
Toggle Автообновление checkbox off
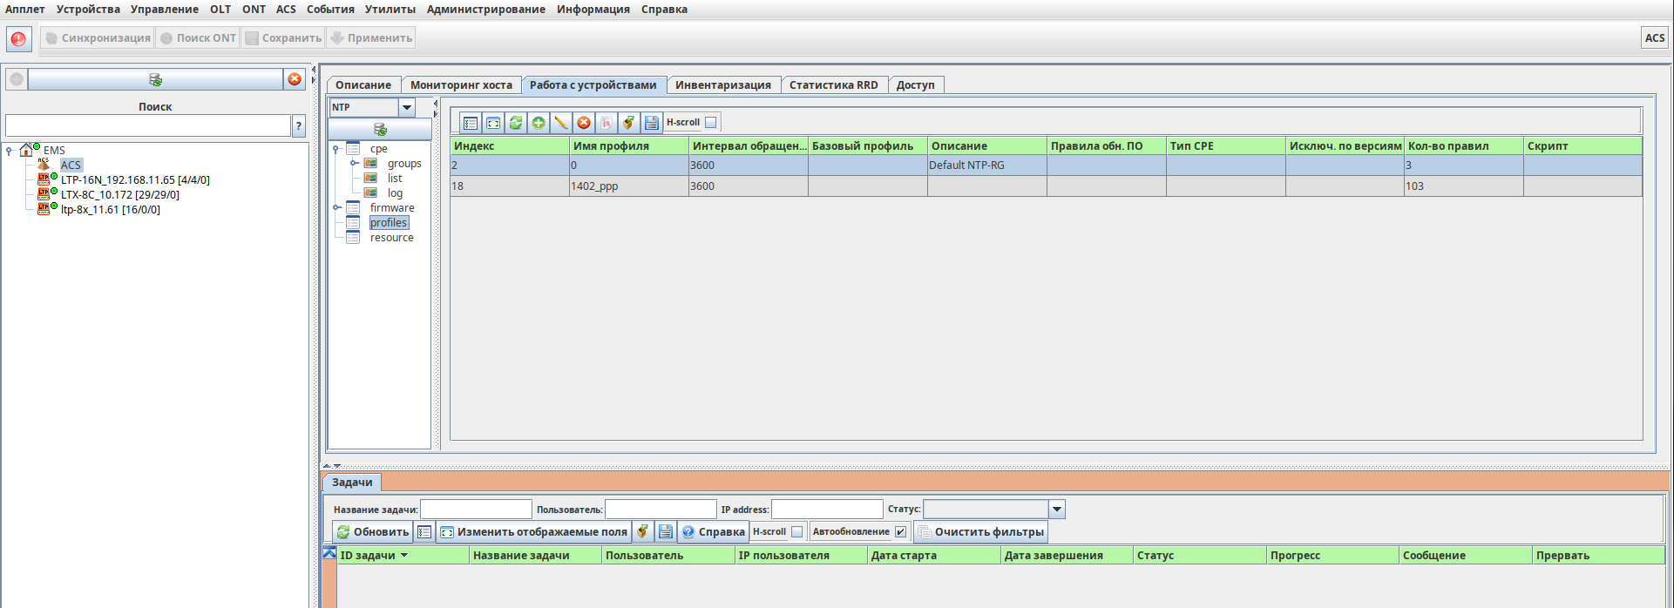pos(900,531)
